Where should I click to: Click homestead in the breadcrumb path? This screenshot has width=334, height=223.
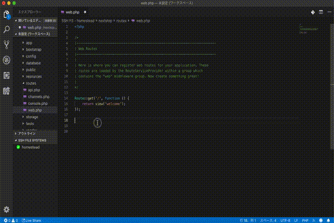click(85, 21)
